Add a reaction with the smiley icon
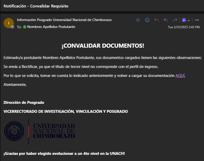This screenshot has height=161, width=204. click(x=147, y=20)
